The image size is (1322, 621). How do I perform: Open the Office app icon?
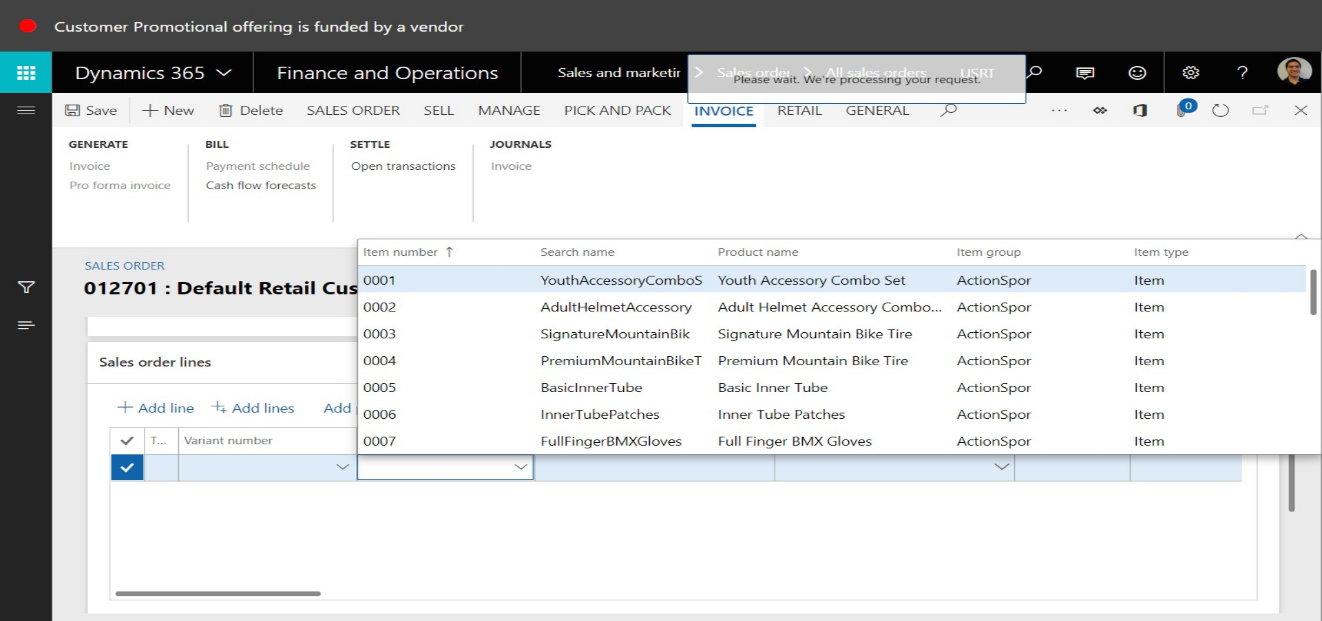tap(1140, 110)
